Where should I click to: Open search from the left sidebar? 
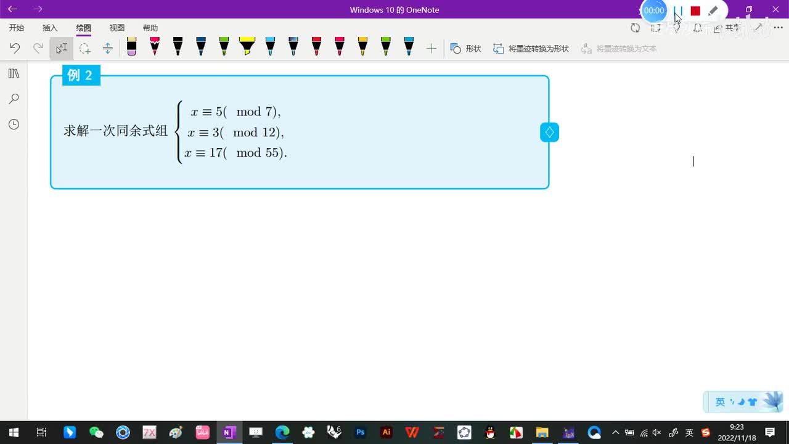coord(14,99)
